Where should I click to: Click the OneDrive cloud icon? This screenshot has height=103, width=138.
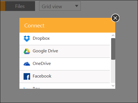[x=27, y=64]
